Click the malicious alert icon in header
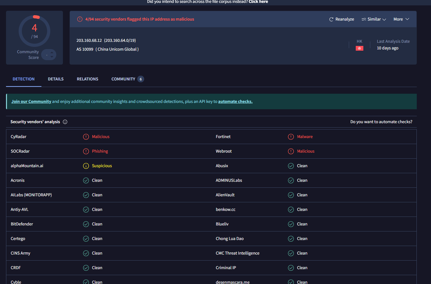Viewport: 431px width, 284px height. [x=80, y=19]
